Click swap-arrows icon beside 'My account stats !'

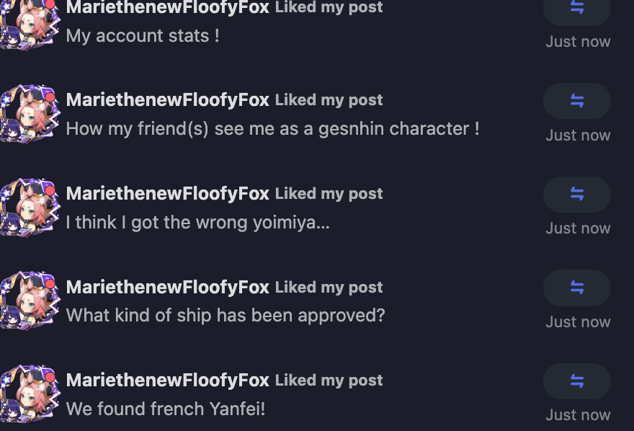pos(576,8)
